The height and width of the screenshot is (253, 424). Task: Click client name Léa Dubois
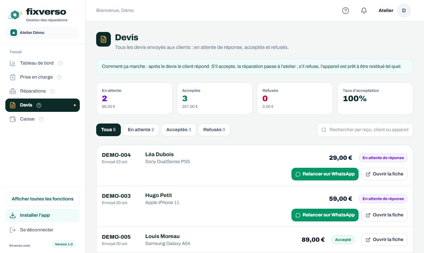click(160, 154)
